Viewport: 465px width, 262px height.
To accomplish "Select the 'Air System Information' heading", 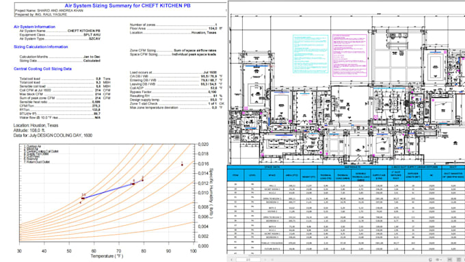I will [x=34, y=27].
